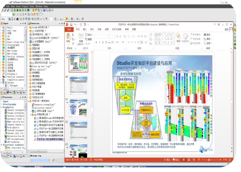Click Data analysis icon in Favorites
The width and height of the screenshot is (241, 172).
[30, 70]
